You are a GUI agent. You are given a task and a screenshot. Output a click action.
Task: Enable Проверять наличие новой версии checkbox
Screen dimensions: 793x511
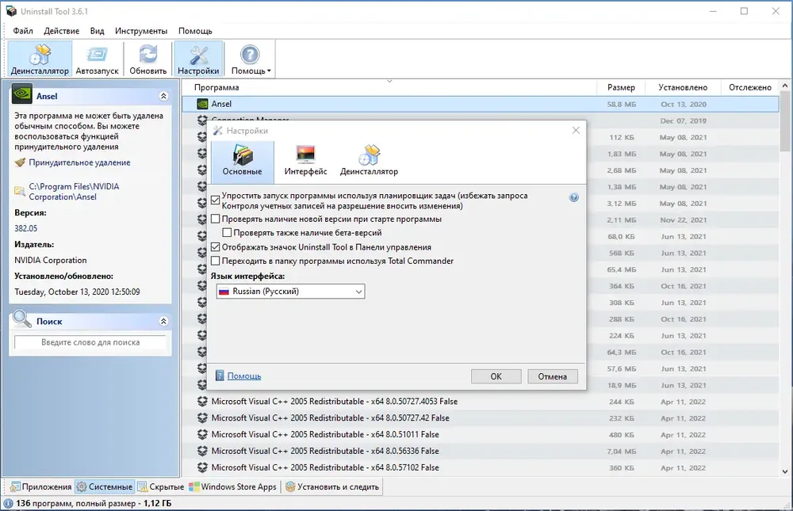[215, 219]
